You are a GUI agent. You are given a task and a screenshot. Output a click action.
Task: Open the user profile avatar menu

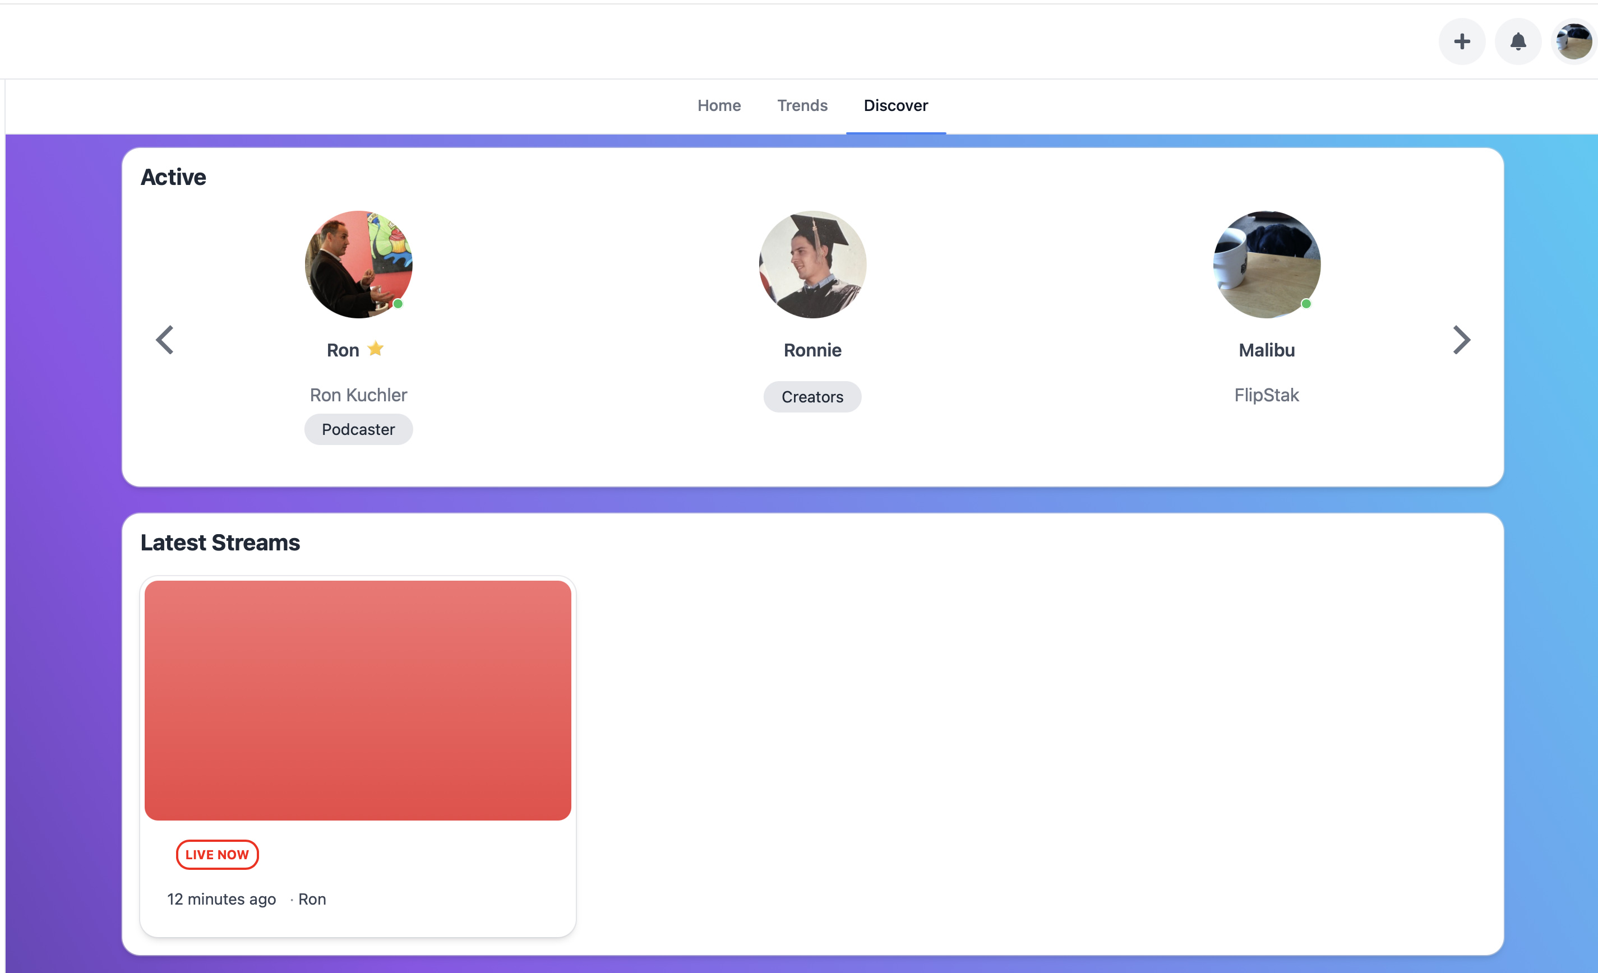tap(1573, 41)
